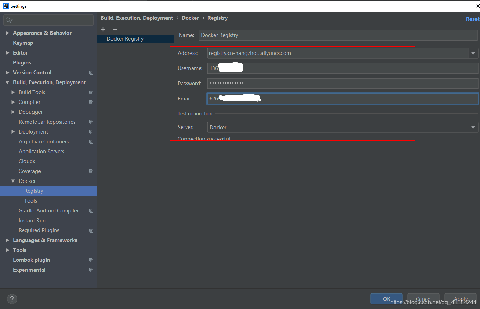The width and height of the screenshot is (480, 309).
Task: Click the Reset link
Action: (x=473, y=19)
